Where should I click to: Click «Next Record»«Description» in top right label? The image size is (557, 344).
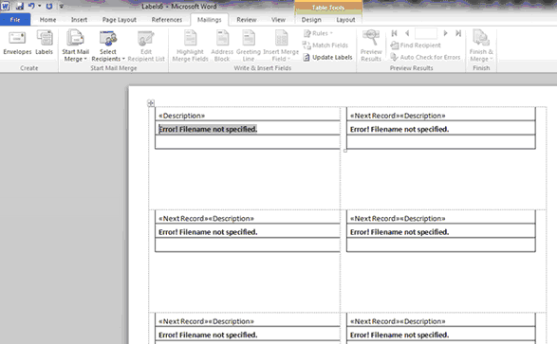click(398, 116)
